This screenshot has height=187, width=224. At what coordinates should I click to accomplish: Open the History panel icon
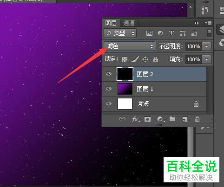click(204, 10)
